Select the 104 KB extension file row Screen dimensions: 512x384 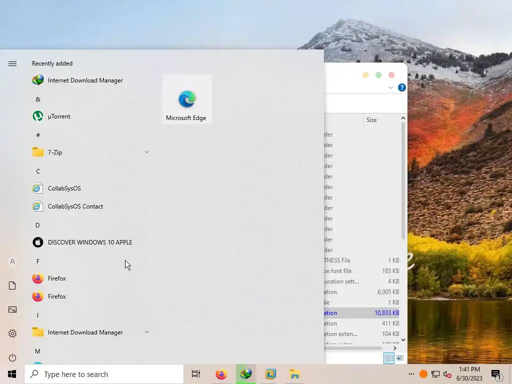[362, 333]
